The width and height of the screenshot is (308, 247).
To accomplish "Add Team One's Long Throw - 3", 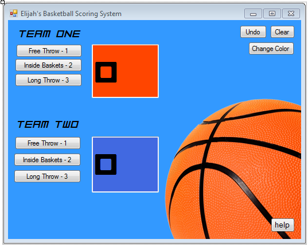I will point(48,80).
